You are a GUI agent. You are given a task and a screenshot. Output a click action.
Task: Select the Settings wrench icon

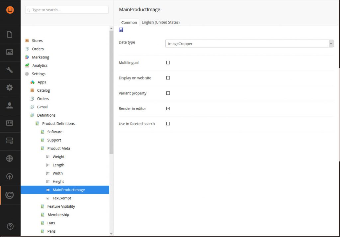click(10, 70)
